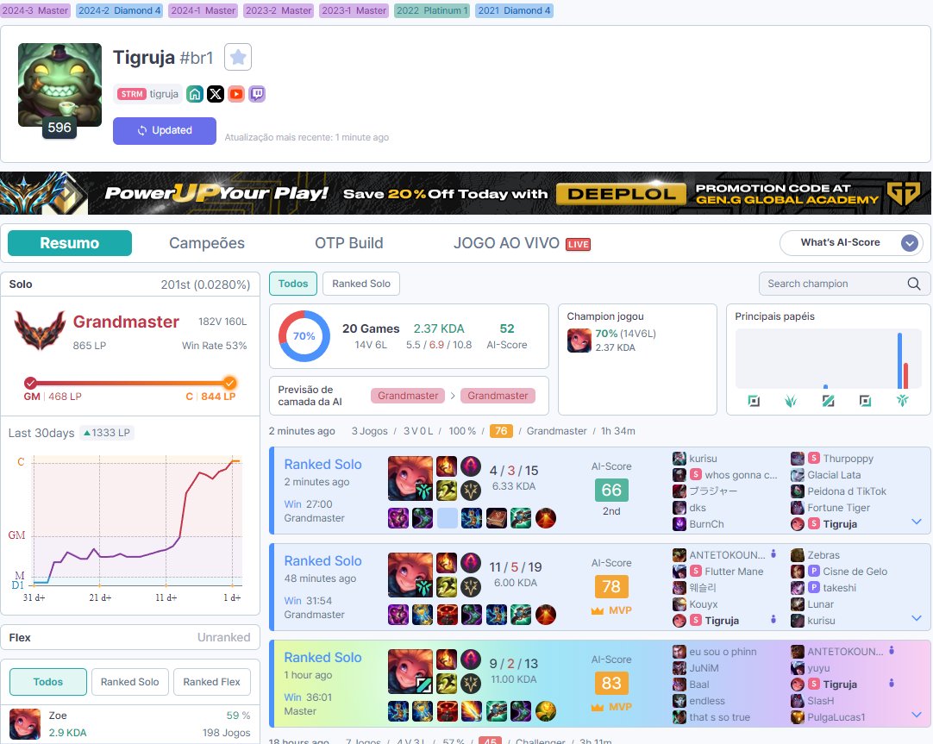Click the Grandmaster tier emblem

click(40, 331)
